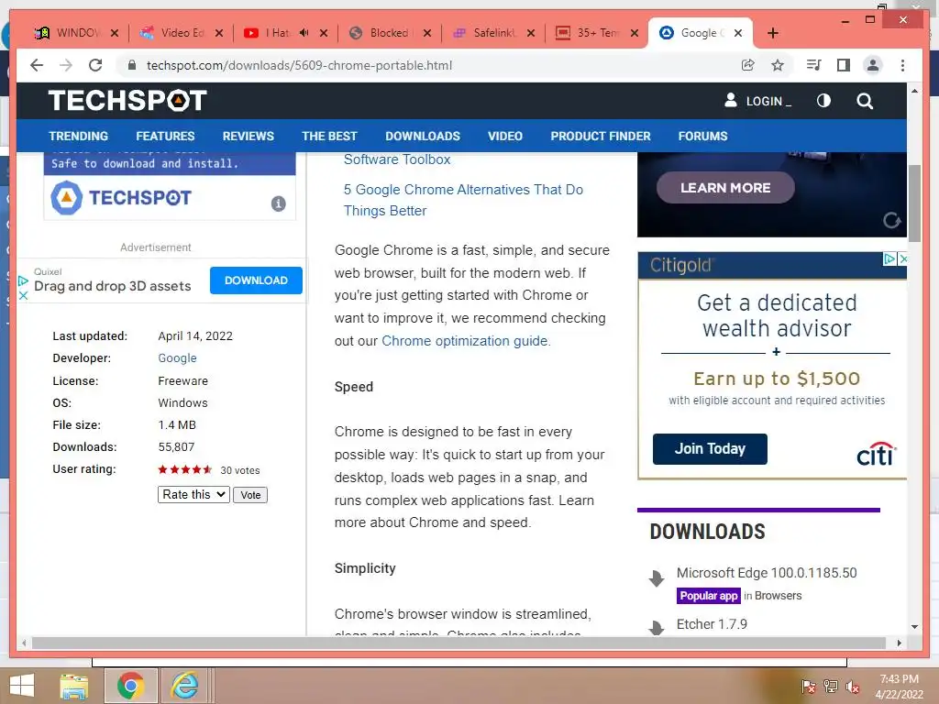Open the FEATURES menu

(x=165, y=136)
